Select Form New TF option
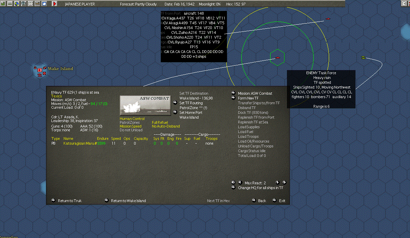 [248, 98]
